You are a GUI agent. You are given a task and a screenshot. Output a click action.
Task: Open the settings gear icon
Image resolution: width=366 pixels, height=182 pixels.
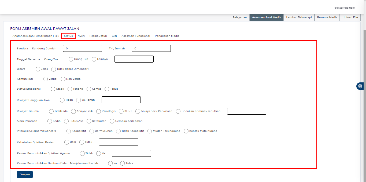360,86
